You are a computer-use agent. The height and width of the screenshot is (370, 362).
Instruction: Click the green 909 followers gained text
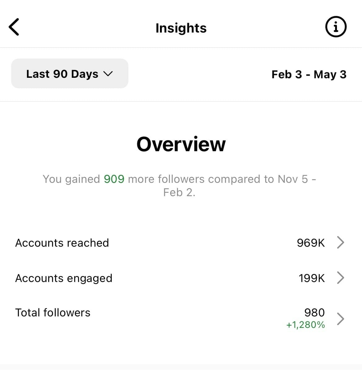tap(114, 179)
